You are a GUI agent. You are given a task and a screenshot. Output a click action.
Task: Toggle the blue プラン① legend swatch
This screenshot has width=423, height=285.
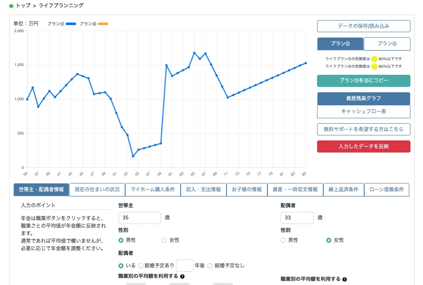click(71, 24)
